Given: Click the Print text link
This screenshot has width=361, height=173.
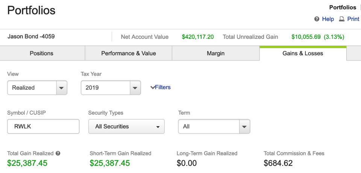Looking at the screenshot, I should pyautogui.click(x=353, y=19).
